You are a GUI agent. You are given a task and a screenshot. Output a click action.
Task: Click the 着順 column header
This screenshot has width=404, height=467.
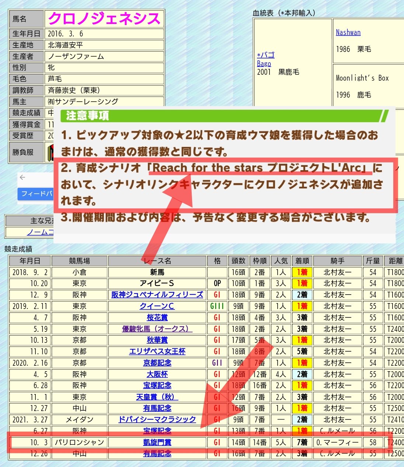click(302, 261)
